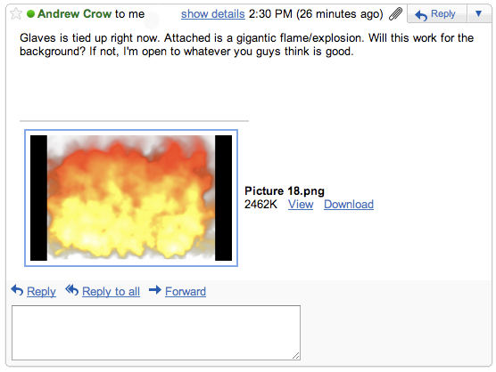Click the paperclip attachment icon
The height and width of the screenshot is (372, 496).
(x=395, y=14)
